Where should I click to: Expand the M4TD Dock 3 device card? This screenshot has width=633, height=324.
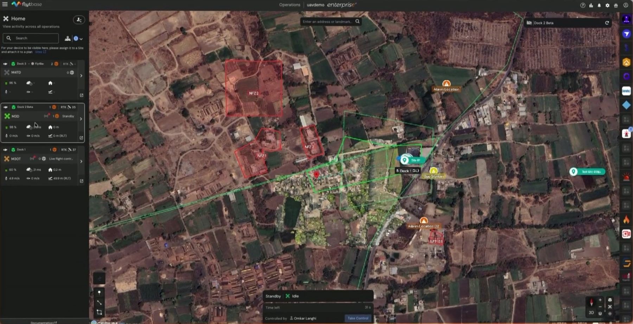[x=81, y=76]
